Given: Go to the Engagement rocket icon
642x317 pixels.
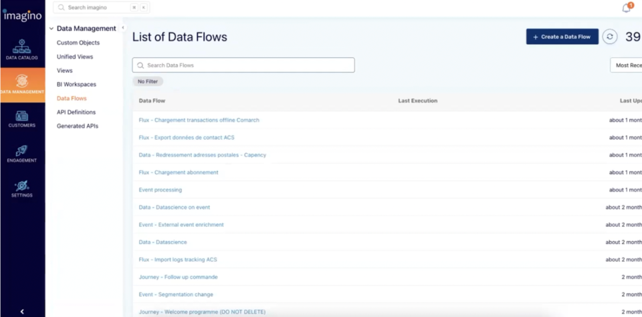Looking at the screenshot, I should point(22,153).
